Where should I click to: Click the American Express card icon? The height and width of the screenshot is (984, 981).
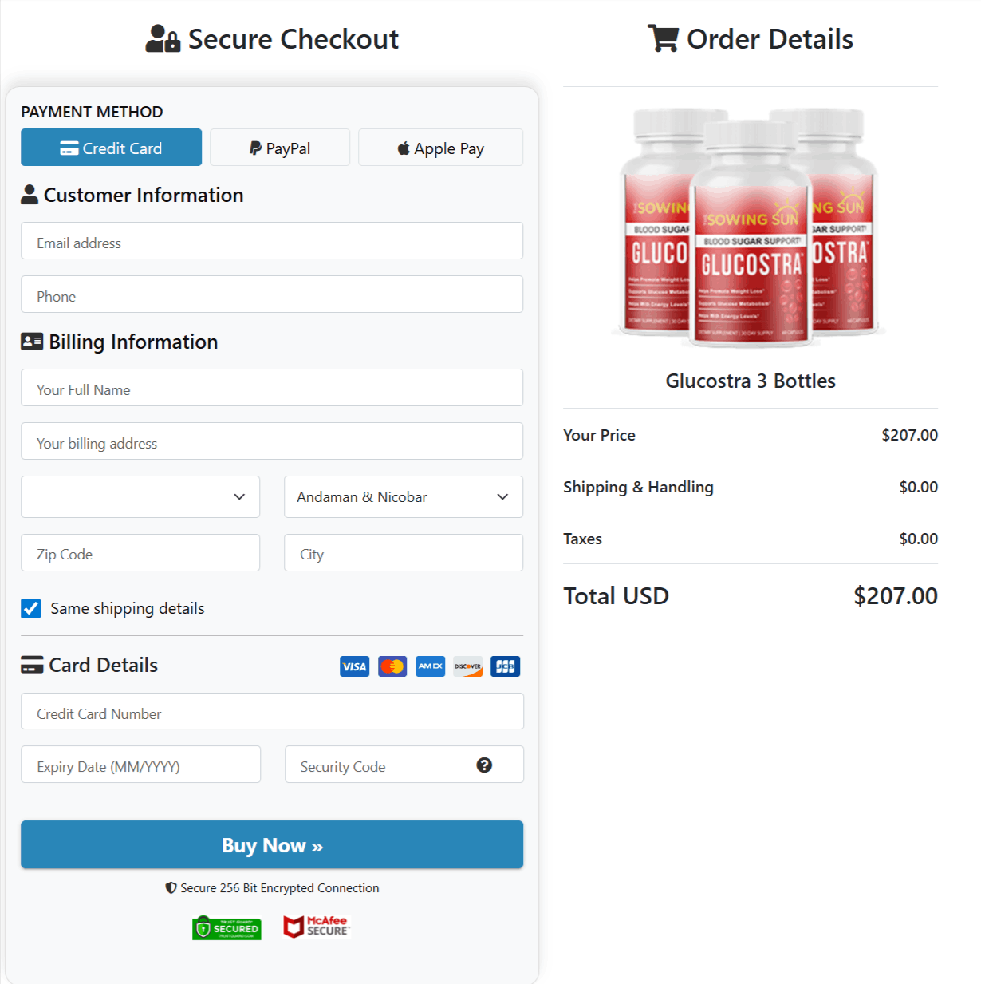coord(431,666)
